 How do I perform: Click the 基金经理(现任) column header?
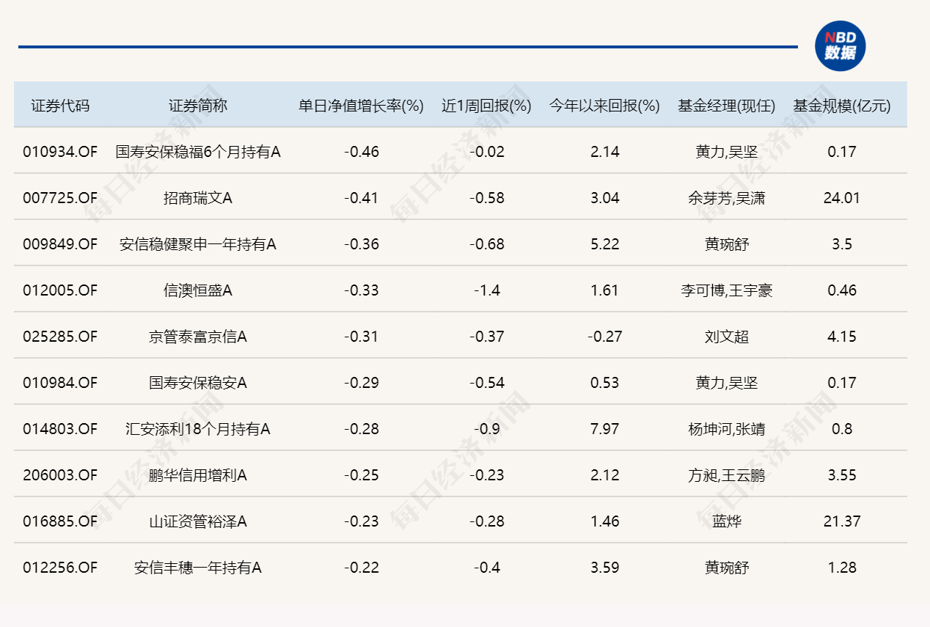pos(726,106)
